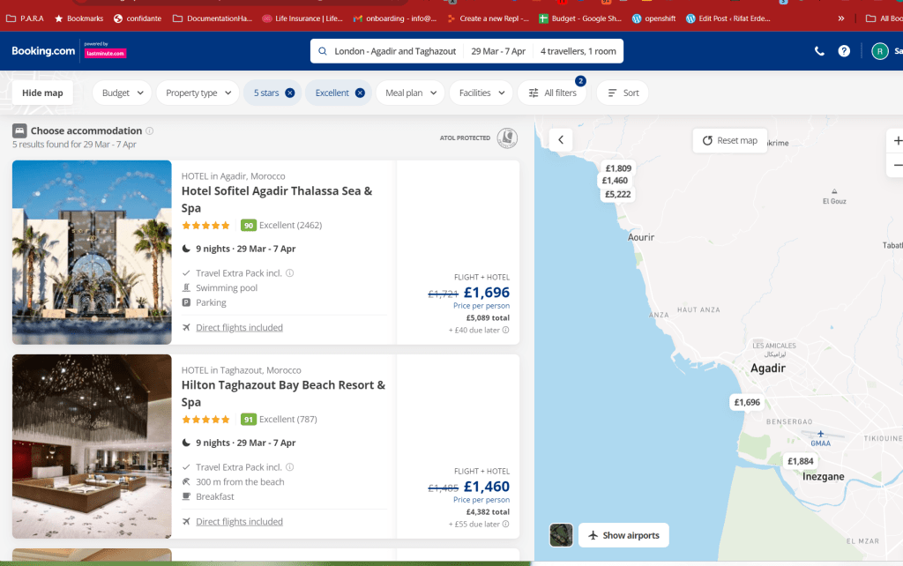Open the Sort options
This screenshot has height=566, width=903.
point(623,93)
